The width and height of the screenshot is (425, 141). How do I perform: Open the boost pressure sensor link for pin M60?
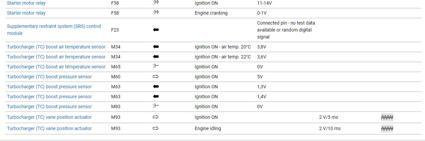point(49,77)
